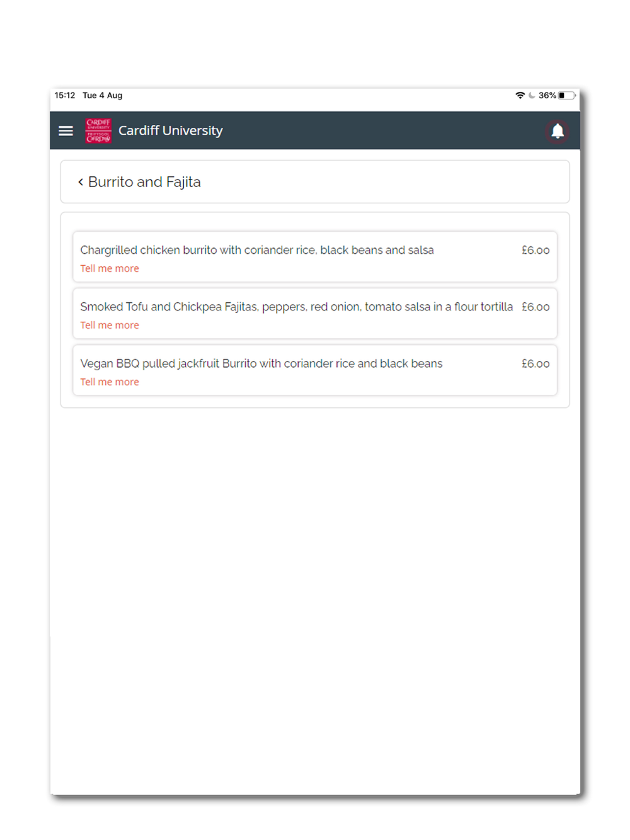The width and height of the screenshot is (630, 840).
Task: Tap the Do Not Disturb moon icon
Action: click(532, 95)
